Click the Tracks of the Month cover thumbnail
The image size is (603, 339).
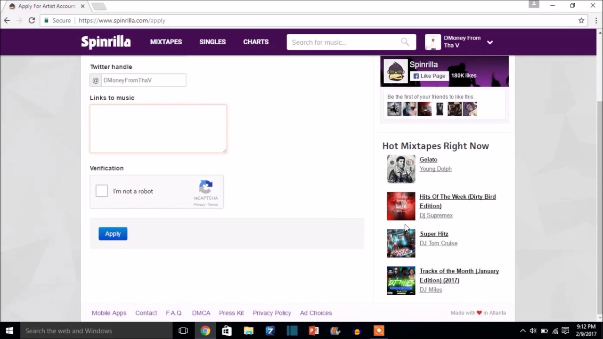pos(401,281)
